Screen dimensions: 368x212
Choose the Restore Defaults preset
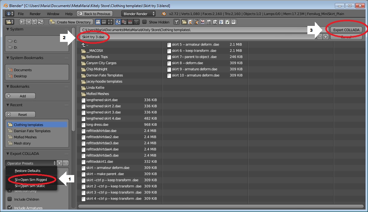[x=32, y=171]
